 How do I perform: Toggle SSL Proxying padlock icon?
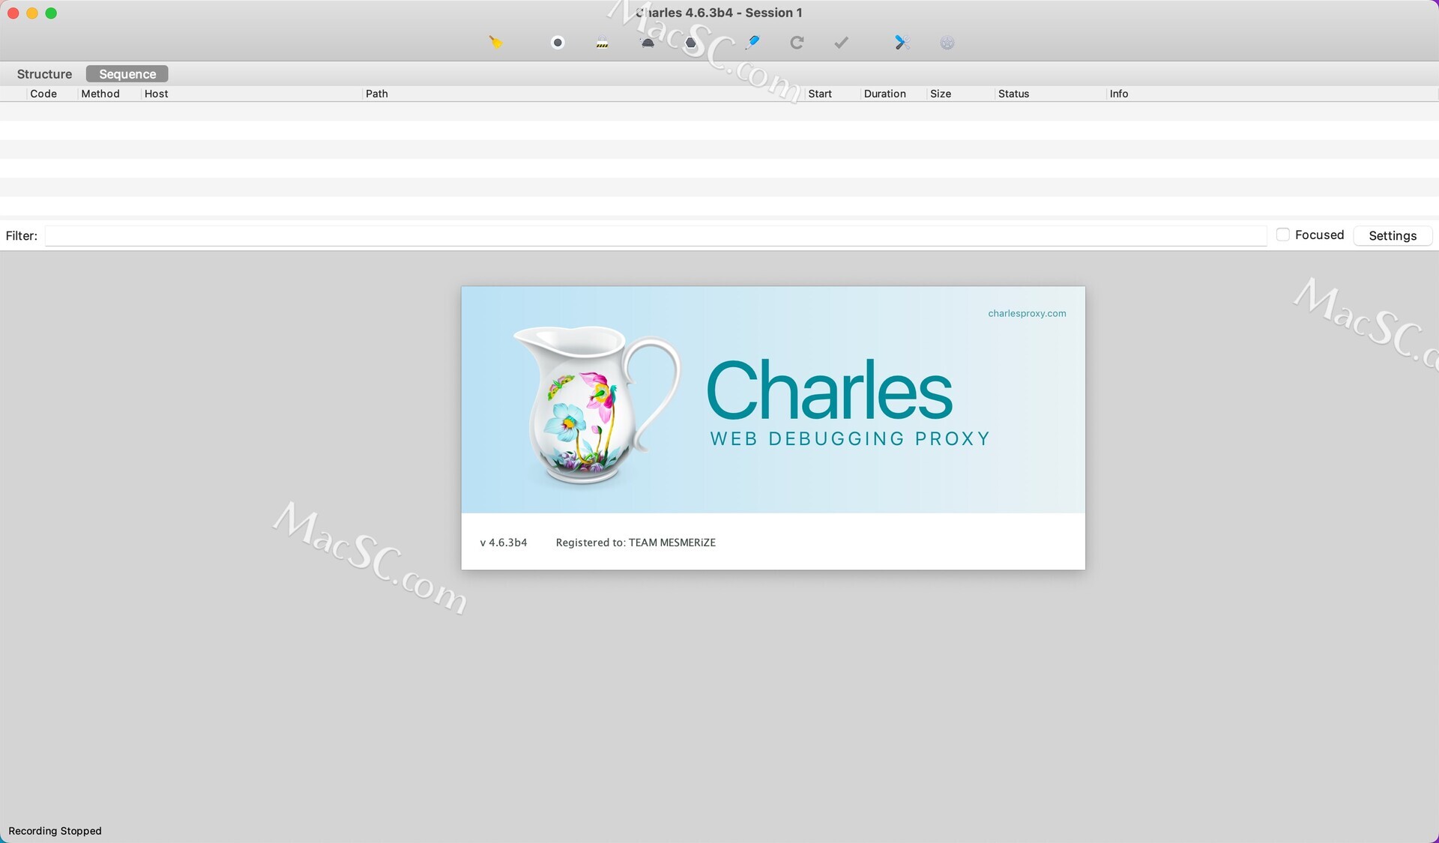[x=602, y=43]
